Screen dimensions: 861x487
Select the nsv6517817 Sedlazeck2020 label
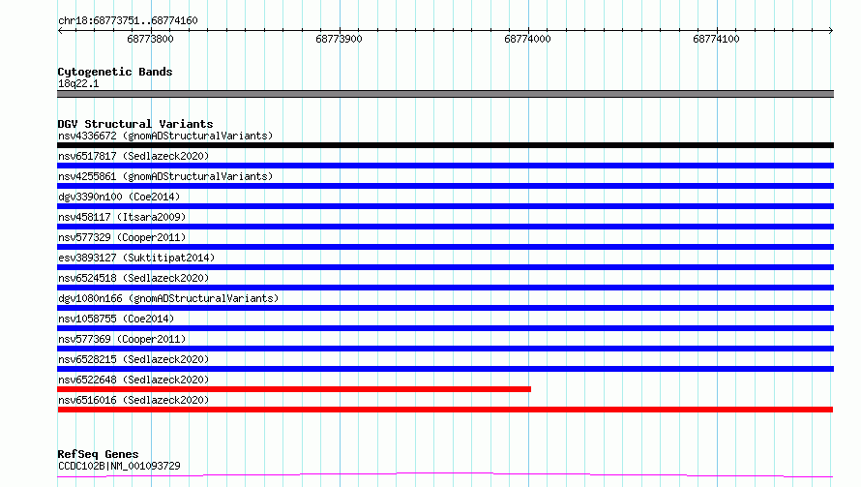tap(134, 156)
